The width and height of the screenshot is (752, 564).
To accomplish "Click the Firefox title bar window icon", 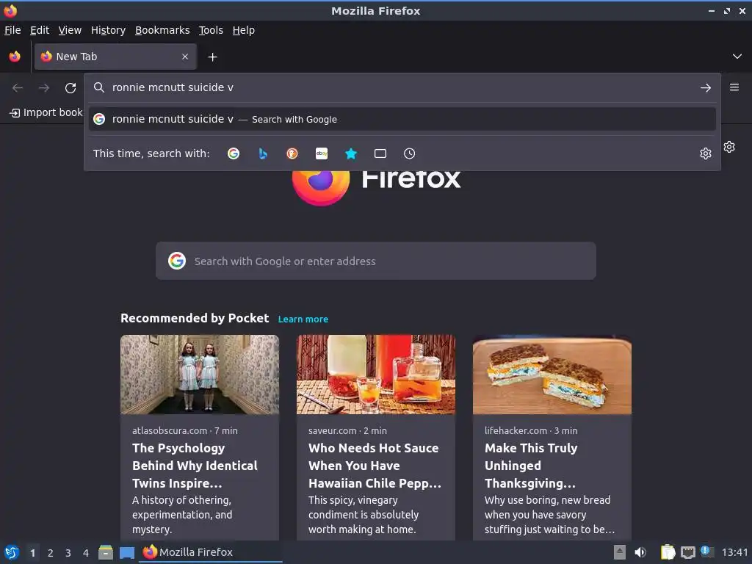I will click(10, 10).
